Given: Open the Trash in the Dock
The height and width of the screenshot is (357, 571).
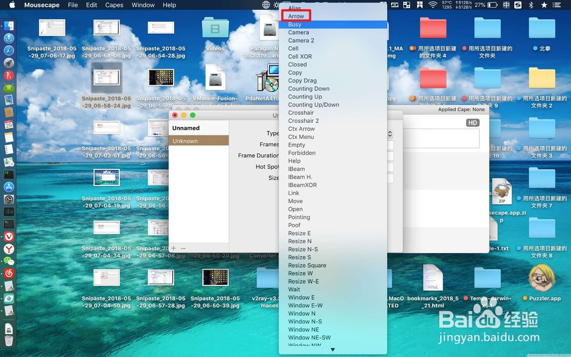Looking at the screenshot, I should point(9,340).
